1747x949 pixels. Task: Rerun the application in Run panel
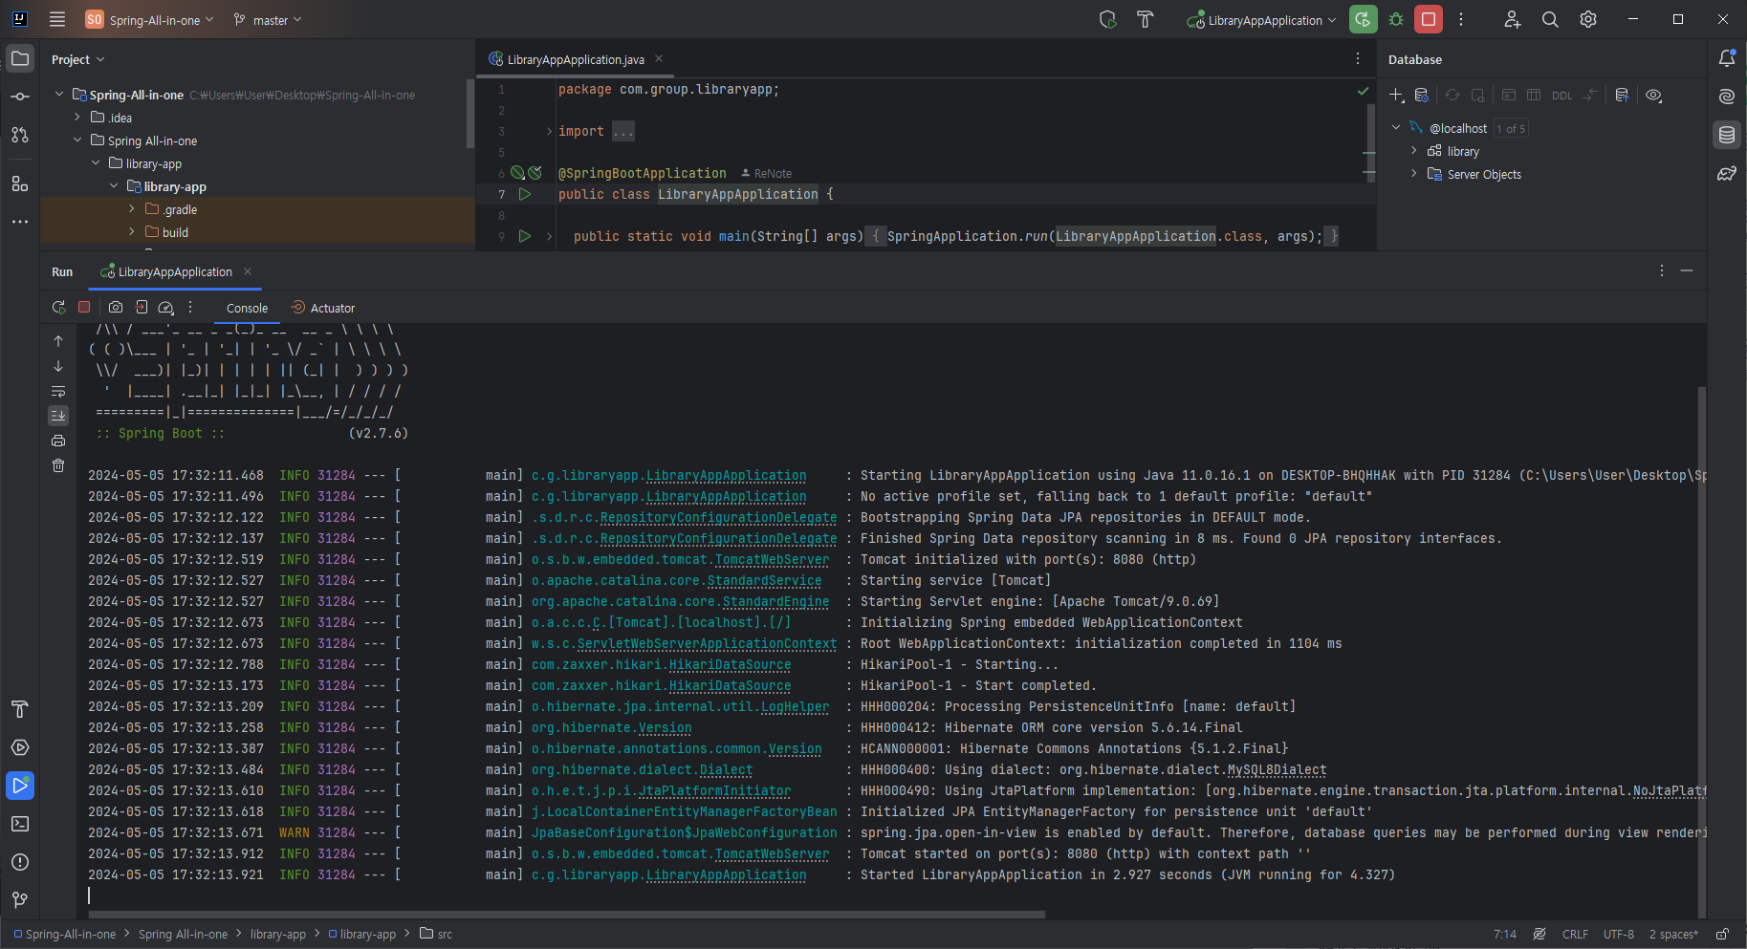pos(58,308)
